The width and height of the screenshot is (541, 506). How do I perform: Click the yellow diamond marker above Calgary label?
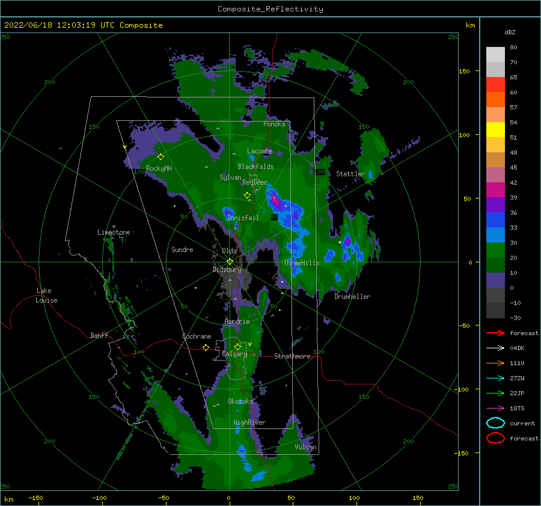pos(237,347)
